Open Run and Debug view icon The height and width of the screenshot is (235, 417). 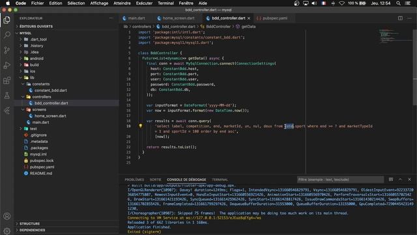7,65
